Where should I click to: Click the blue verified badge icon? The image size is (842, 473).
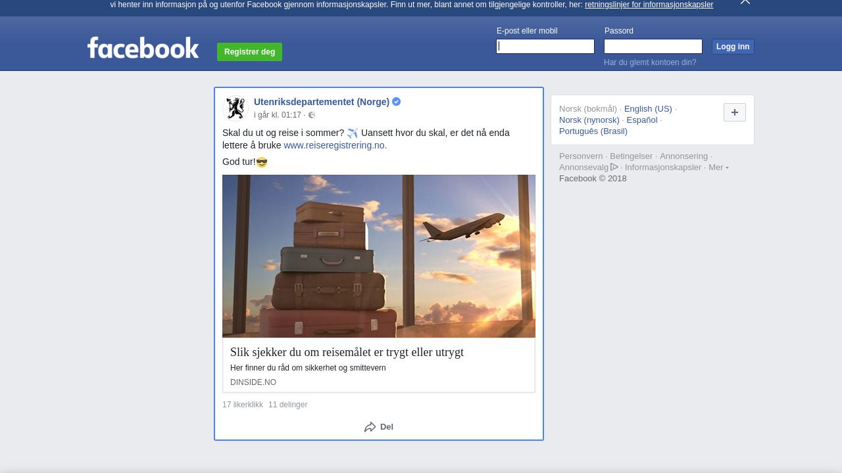point(397,102)
